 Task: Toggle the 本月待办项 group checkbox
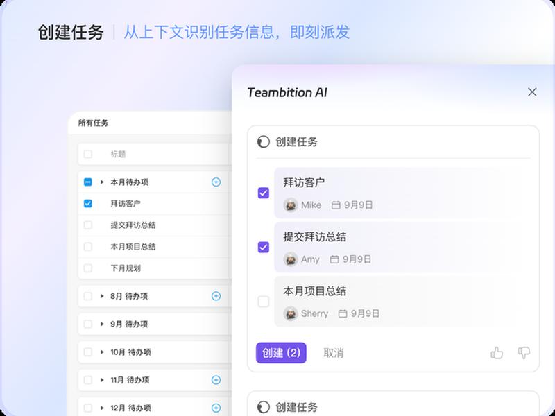[x=88, y=182]
